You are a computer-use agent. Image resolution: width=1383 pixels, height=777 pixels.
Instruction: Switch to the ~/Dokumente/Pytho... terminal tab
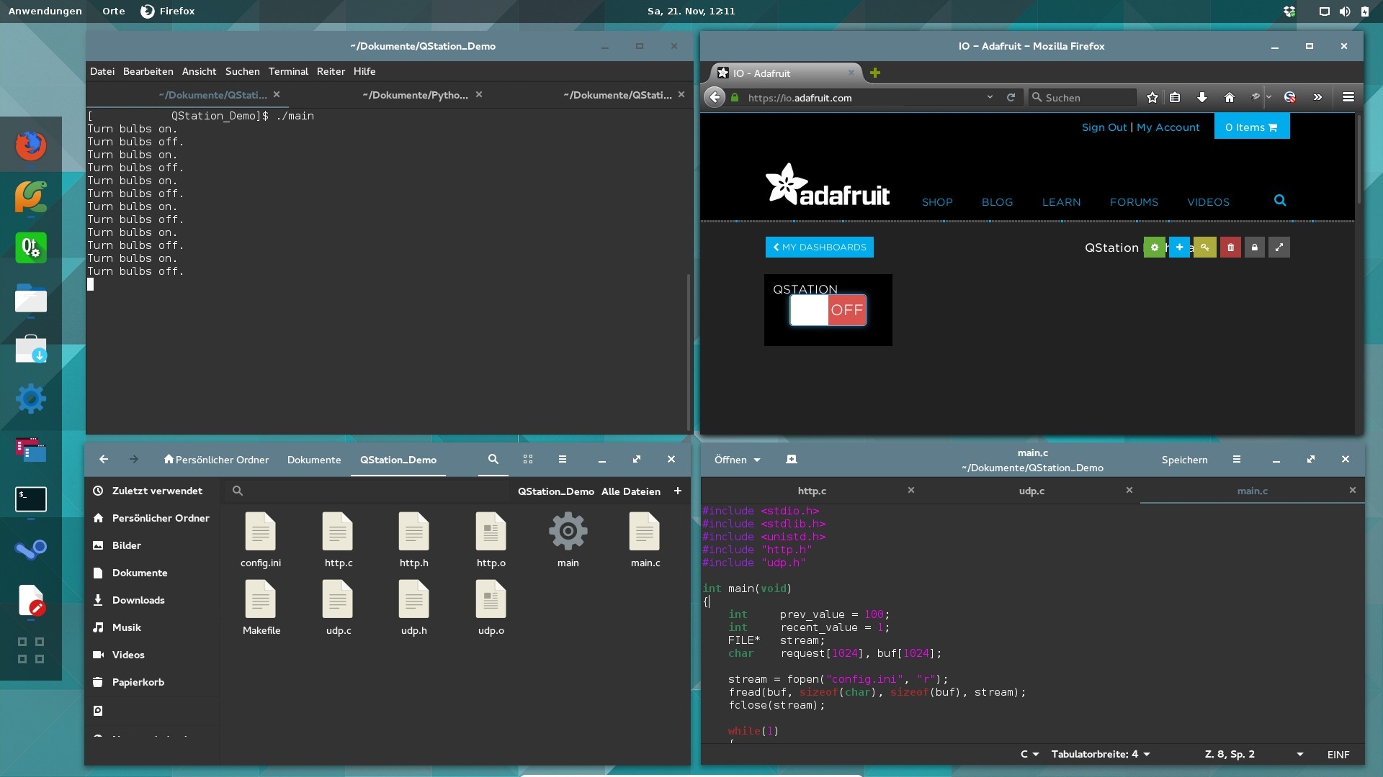415,95
